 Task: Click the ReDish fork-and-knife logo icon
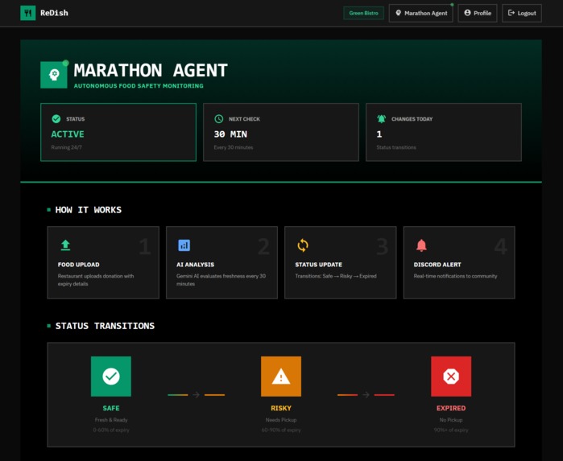point(27,13)
